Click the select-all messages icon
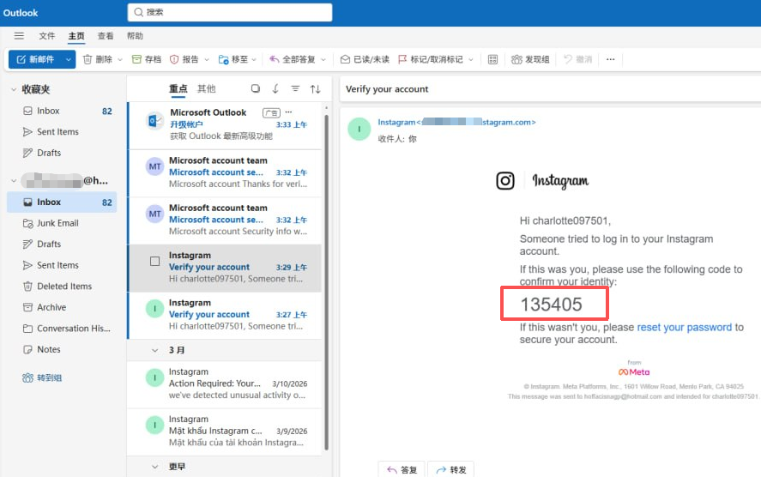 [x=256, y=88]
